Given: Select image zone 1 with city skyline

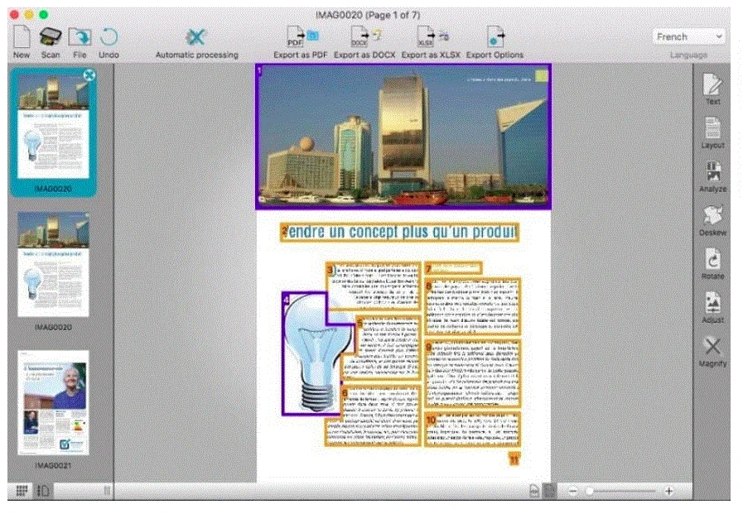Looking at the screenshot, I should point(403,137).
